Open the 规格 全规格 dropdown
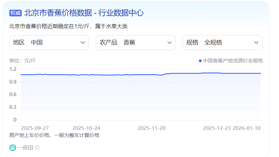 222,42
